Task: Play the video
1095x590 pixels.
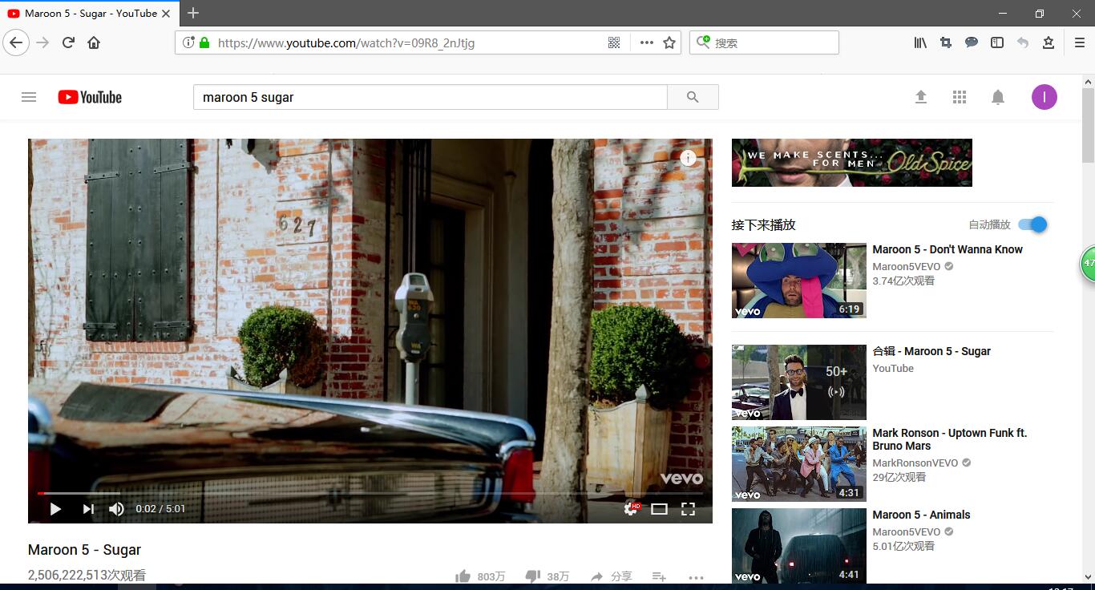Action: (55, 509)
